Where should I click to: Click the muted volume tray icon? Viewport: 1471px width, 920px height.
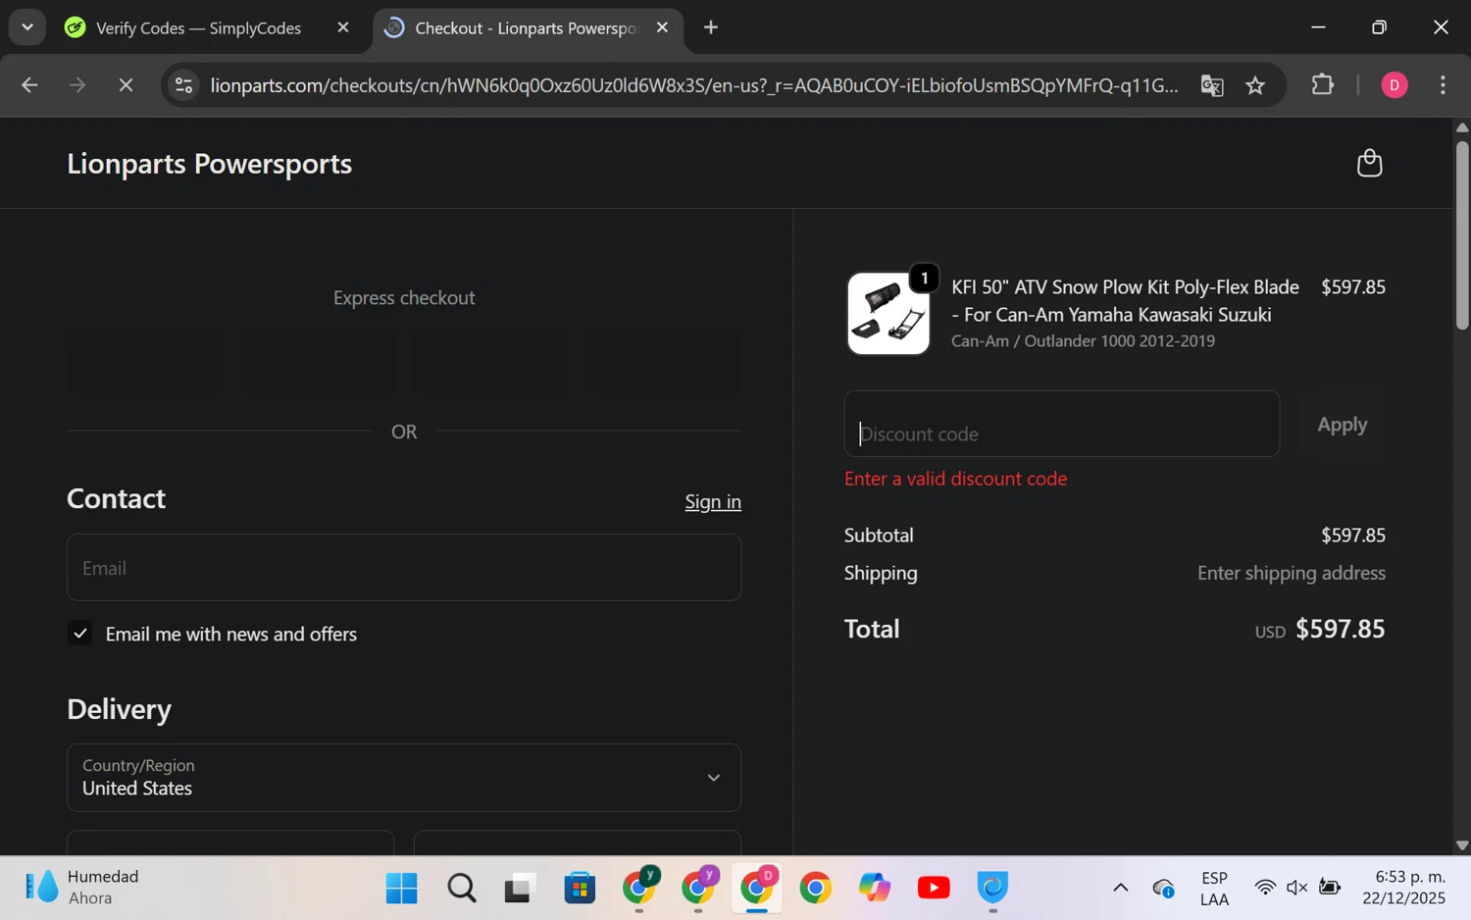pyautogui.click(x=1297, y=888)
